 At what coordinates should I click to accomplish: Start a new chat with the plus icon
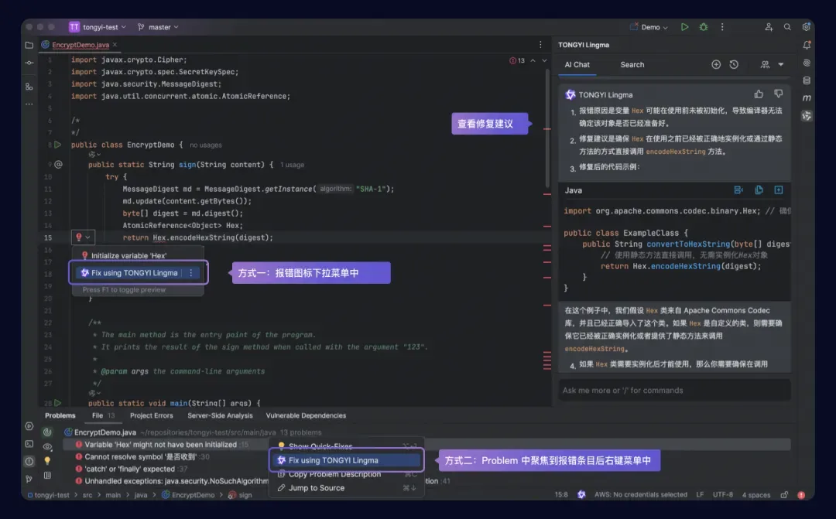point(716,64)
